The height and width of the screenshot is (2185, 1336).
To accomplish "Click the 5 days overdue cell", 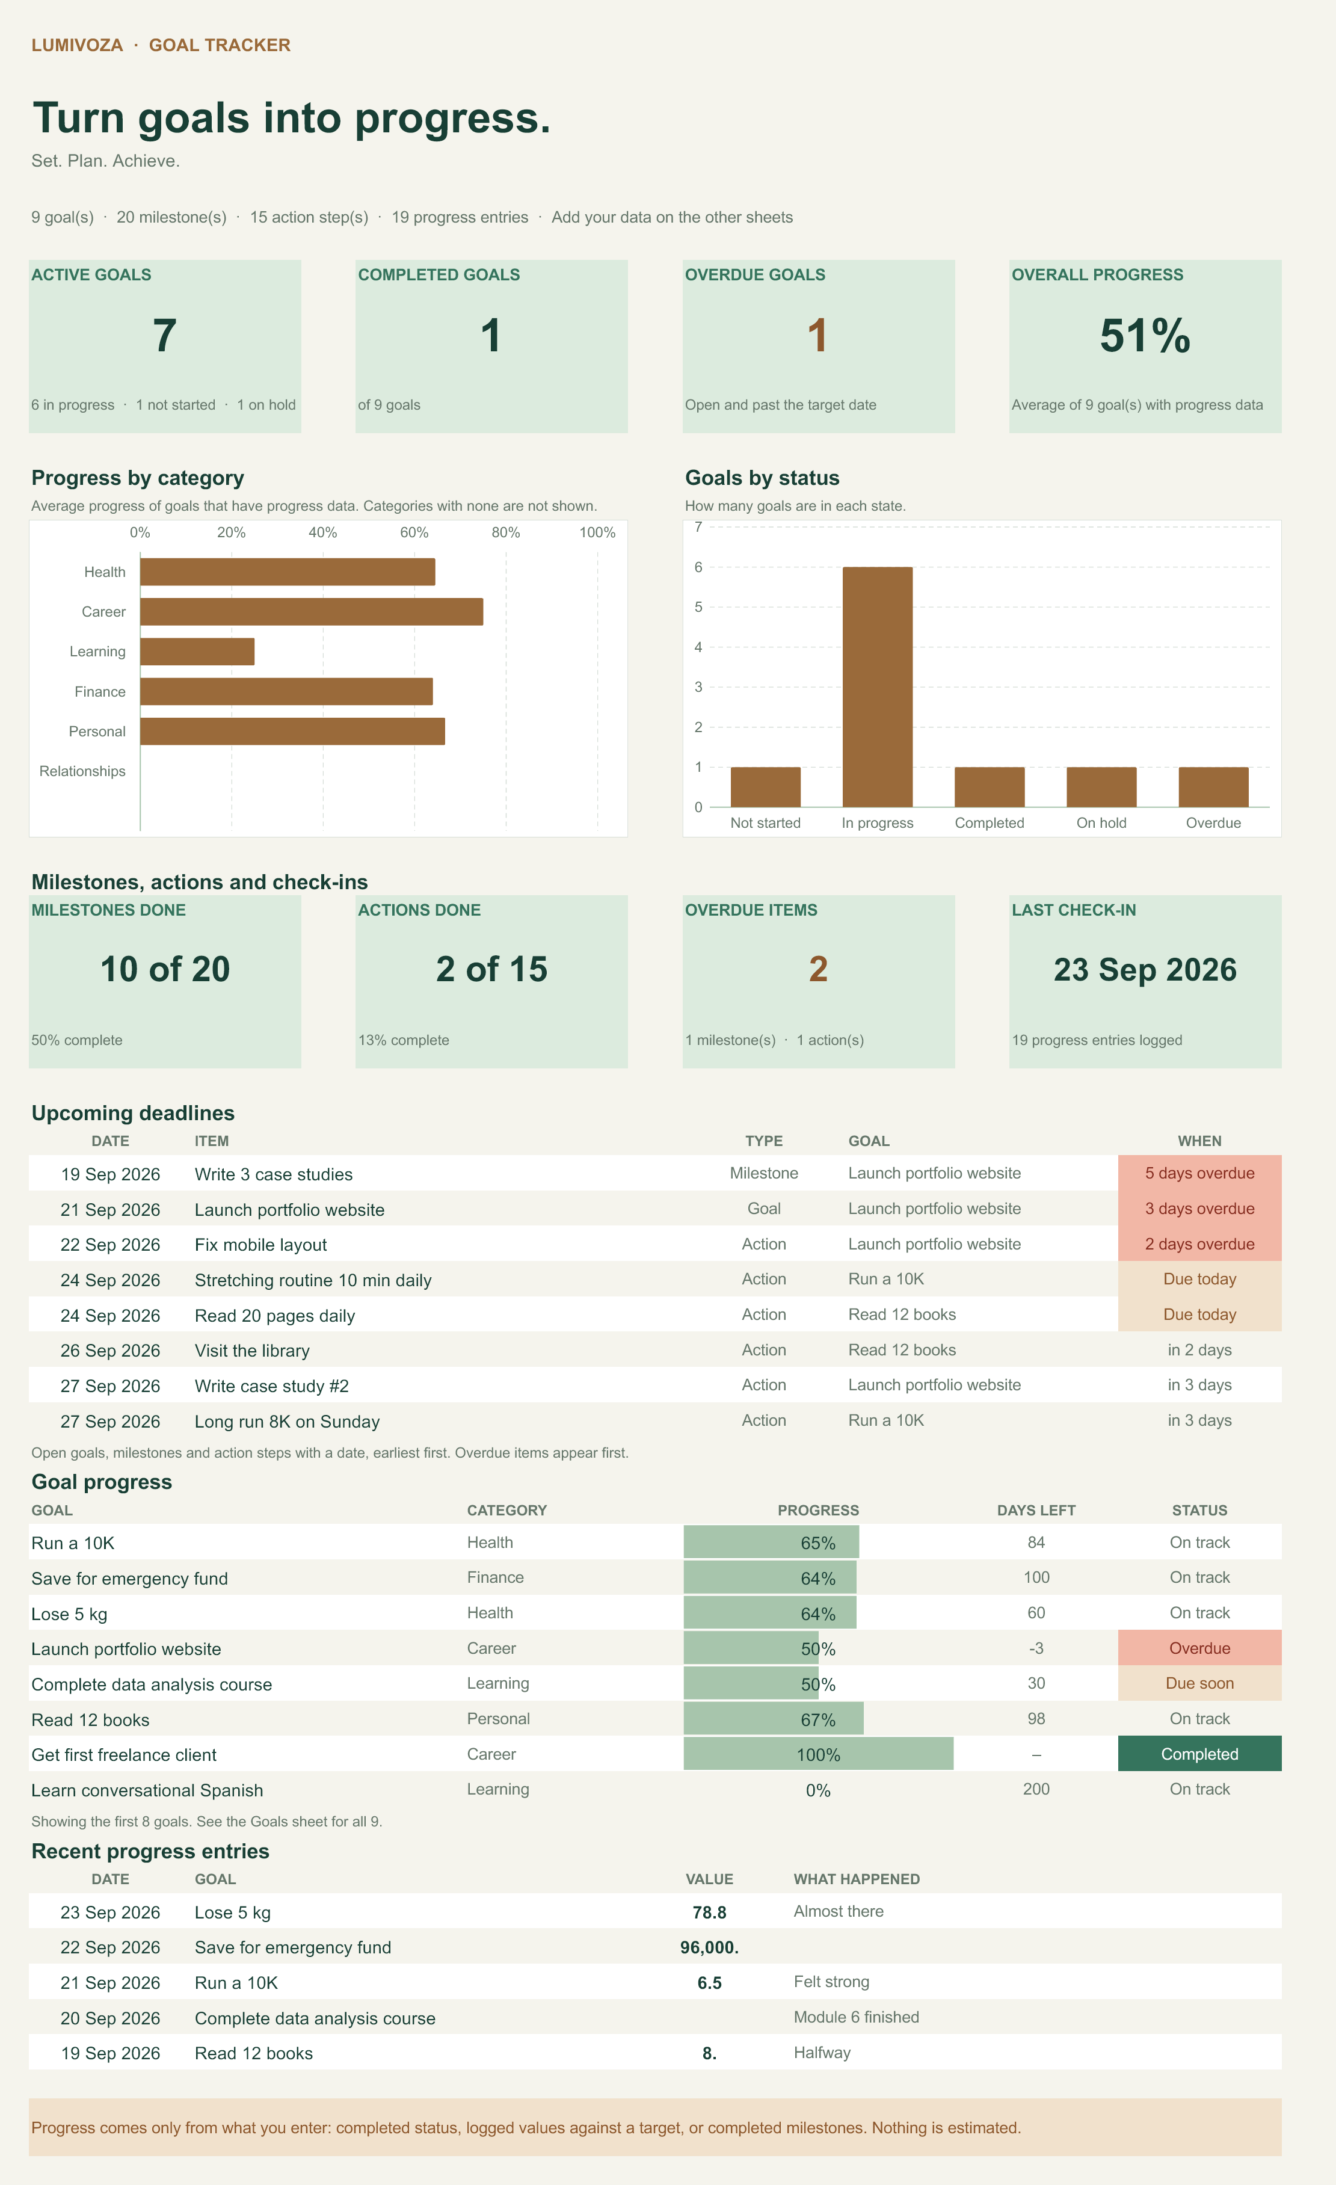I will click(x=1199, y=1173).
